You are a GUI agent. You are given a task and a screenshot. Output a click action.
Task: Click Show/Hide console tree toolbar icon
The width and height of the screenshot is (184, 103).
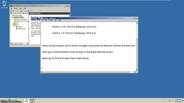(18, 11)
